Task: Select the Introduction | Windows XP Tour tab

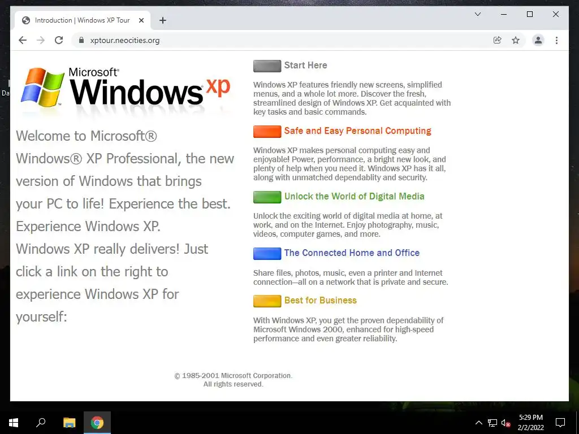Action: [82, 20]
